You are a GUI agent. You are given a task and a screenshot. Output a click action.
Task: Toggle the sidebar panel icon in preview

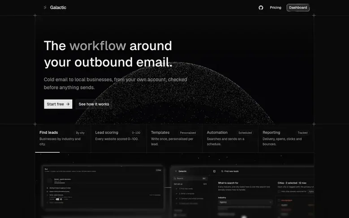click(214, 171)
